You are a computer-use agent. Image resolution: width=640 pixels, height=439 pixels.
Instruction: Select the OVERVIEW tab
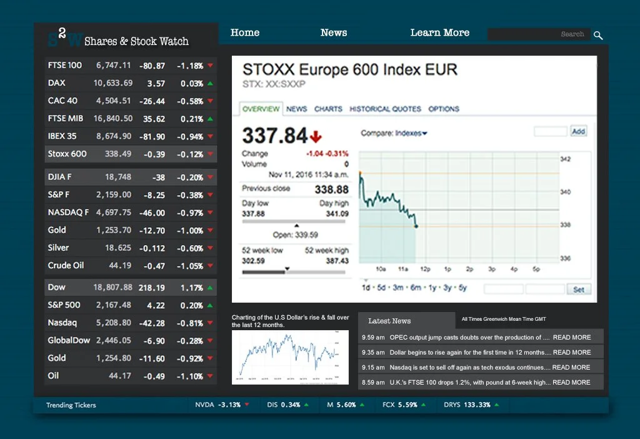tap(261, 109)
